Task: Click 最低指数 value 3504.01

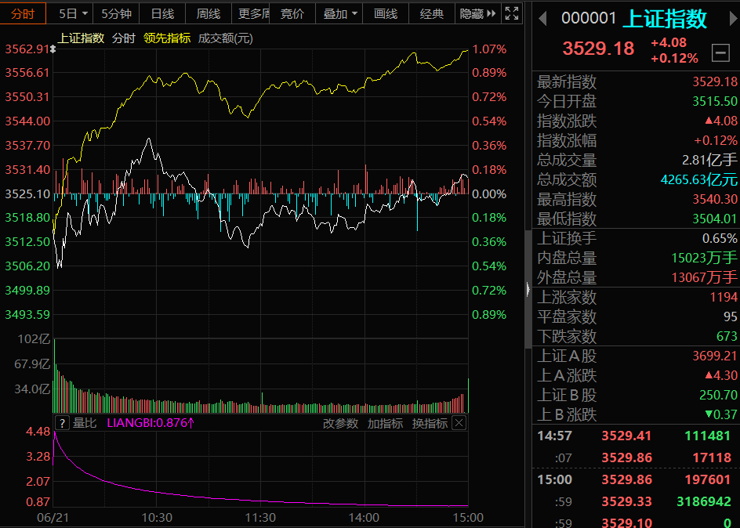Action: tap(714, 219)
